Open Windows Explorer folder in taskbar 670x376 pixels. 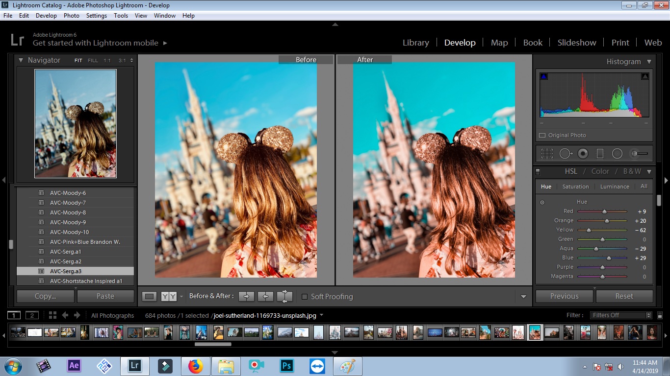tap(226, 366)
